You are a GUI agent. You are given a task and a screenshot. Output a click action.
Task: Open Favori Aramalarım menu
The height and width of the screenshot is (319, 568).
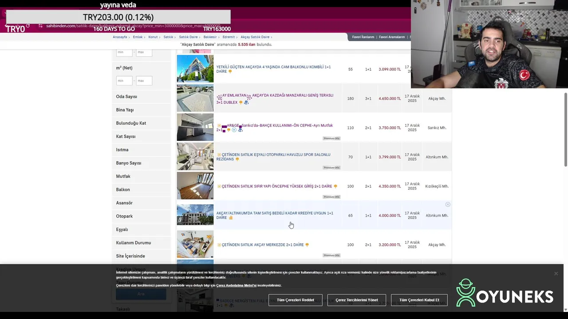coord(391,37)
